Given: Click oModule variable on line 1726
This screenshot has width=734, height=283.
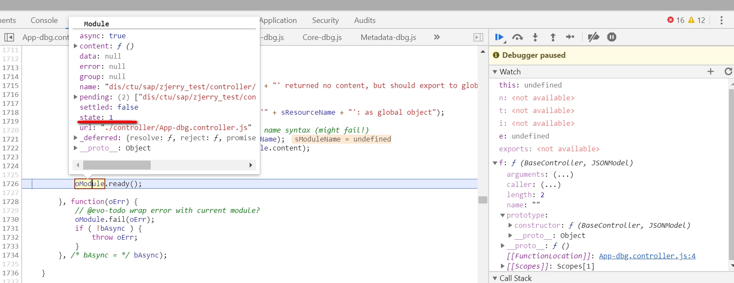Looking at the screenshot, I should point(90,184).
